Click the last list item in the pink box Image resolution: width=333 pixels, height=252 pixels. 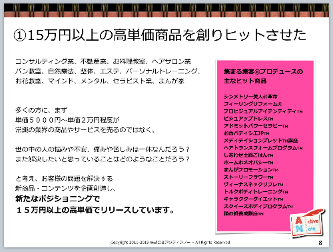(244, 214)
